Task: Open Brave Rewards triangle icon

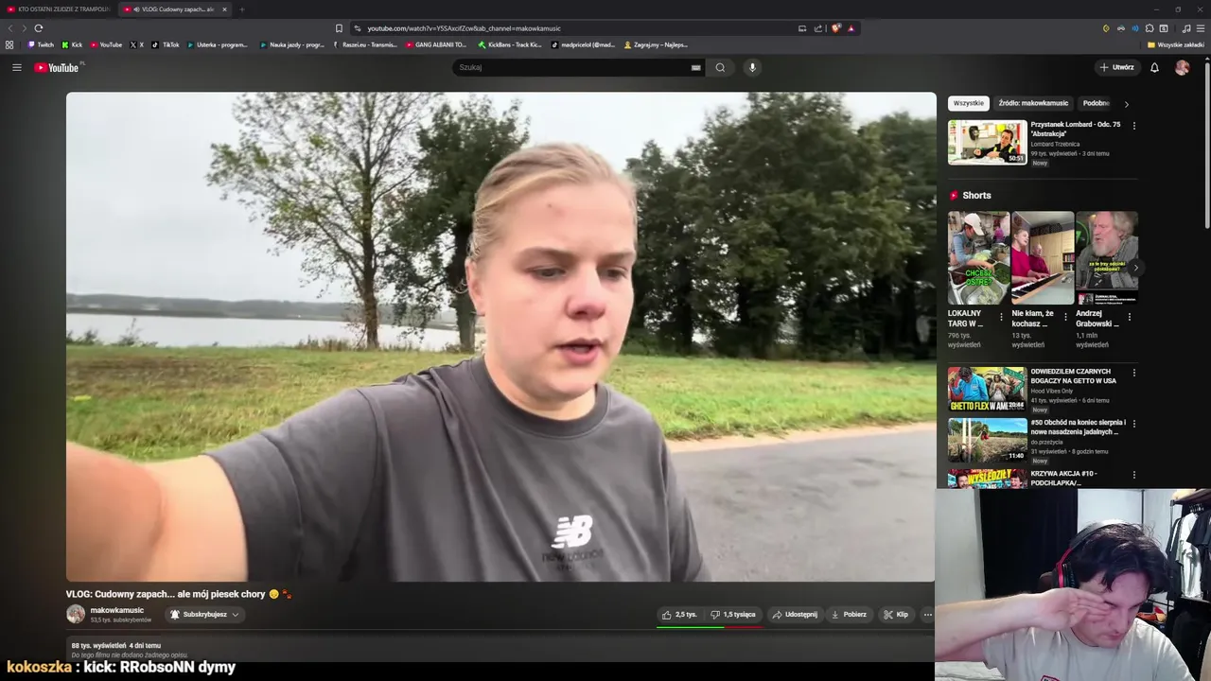Action: point(851,28)
